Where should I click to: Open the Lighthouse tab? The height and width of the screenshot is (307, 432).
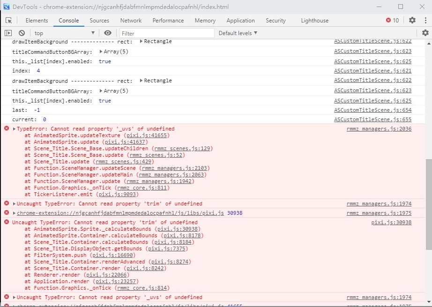(315, 20)
